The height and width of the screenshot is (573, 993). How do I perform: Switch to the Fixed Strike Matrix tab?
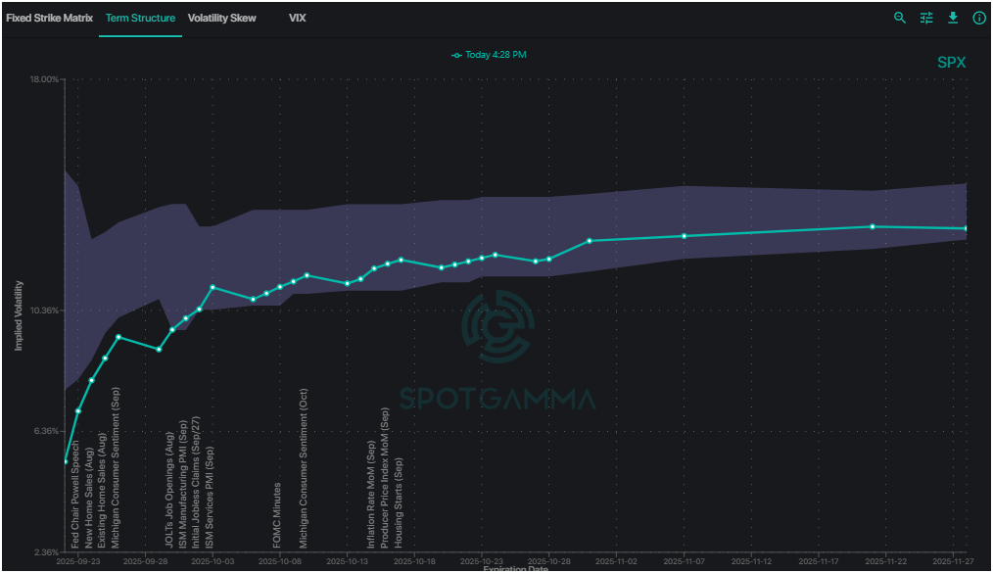click(48, 18)
